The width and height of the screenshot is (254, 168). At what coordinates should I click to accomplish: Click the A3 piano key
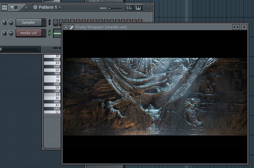[52, 105]
